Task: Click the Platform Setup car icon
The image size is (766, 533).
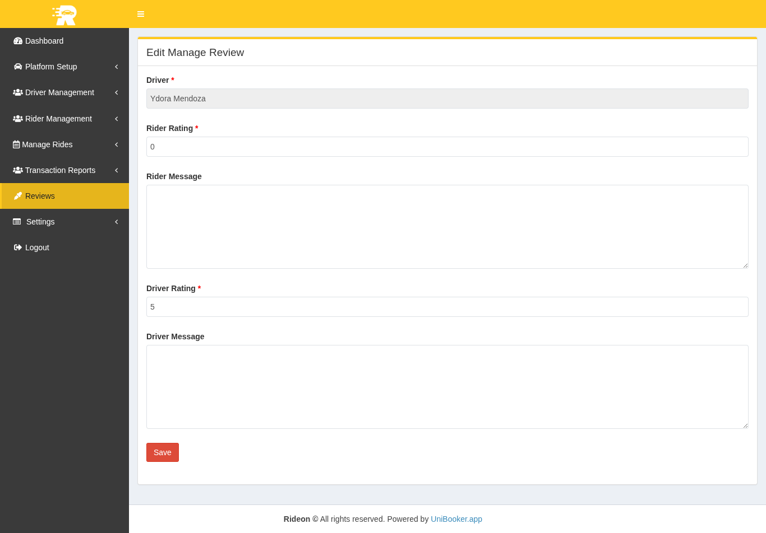Action: point(18,67)
